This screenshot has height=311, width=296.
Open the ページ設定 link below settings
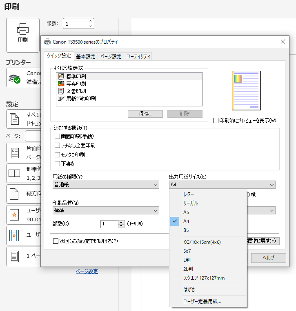coord(87,271)
